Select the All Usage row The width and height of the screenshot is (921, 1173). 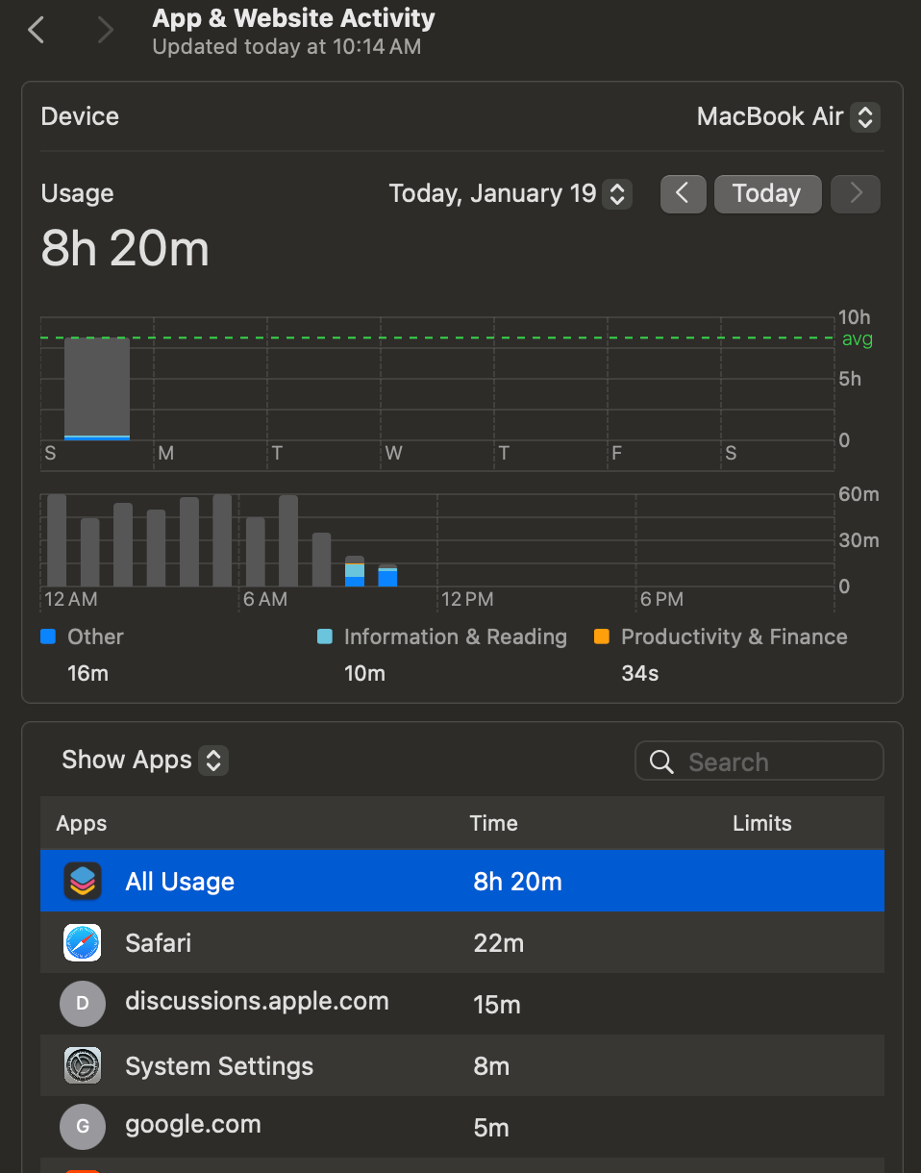tap(461, 882)
